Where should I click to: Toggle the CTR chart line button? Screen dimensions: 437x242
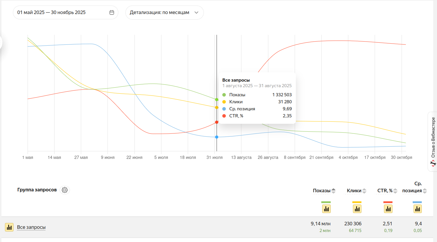coord(388,209)
